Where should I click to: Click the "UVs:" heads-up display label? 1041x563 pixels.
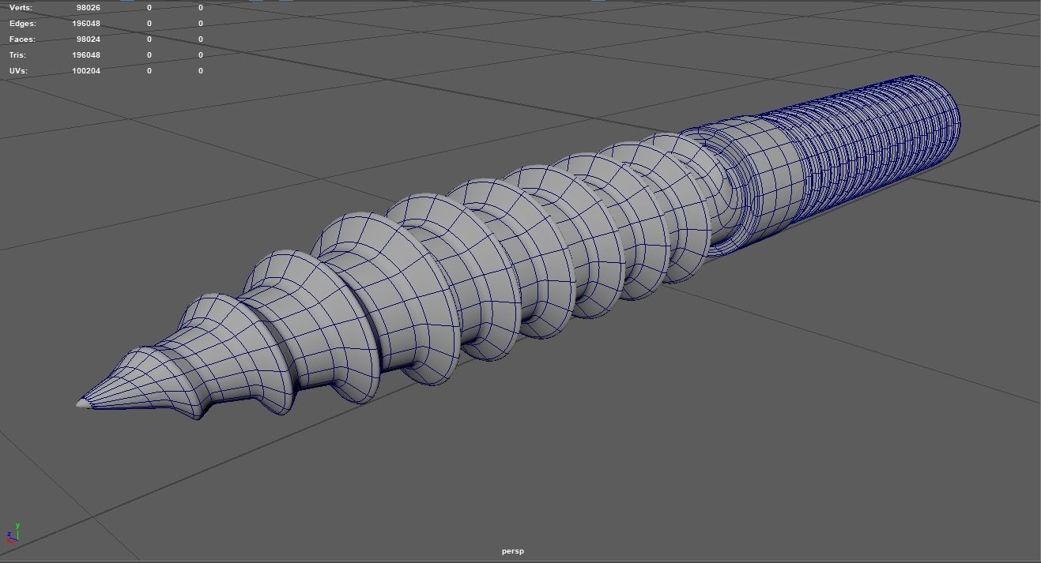pos(18,70)
